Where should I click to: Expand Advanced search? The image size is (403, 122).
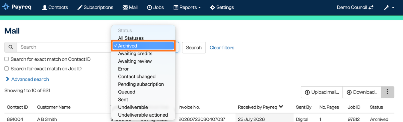[x=27, y=79]
